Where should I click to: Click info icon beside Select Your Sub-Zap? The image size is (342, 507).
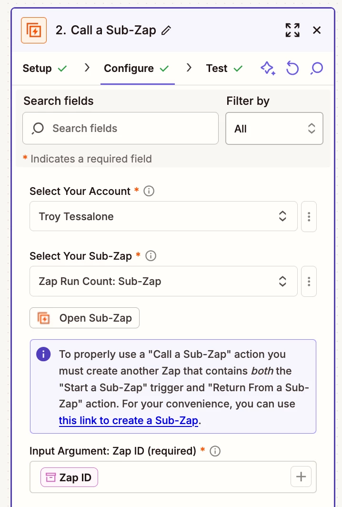coord(151,256)
